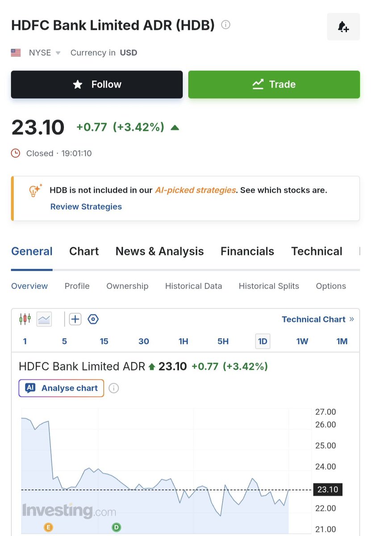Screen dimensions: 371x536
Task: Open the Technical tab
Action: point(317,251)
